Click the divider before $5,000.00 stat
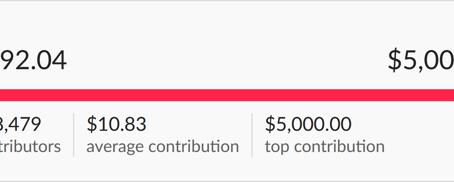Viewport: 454px width, 182px height. [252, 135]
